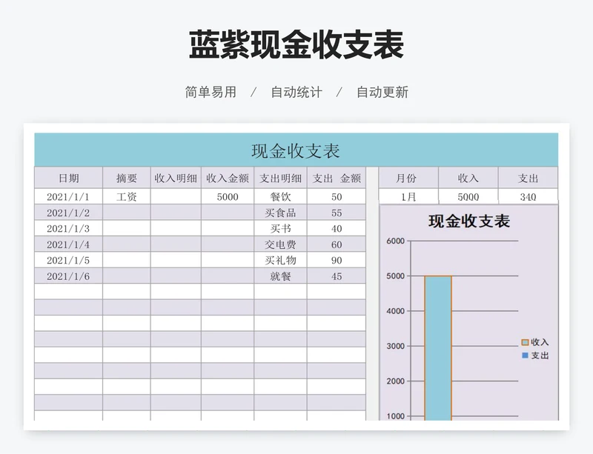Click the 收入 summary header cell
The width and height of the screenshot is (593, 454).
[x=468, y=178]
